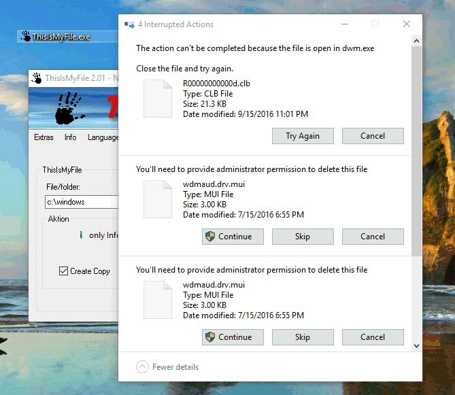Image resolution: width=455 pixels, height=395 pixels.
Task: Continue deleting the second wdmaud.drv.mui
Action: click(233, 337)
